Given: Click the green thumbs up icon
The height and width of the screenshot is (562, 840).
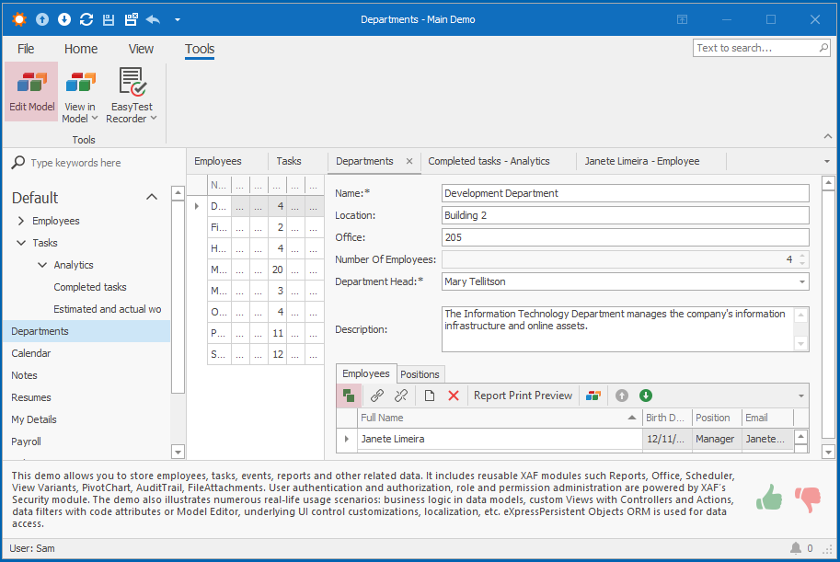Looking at the screenshot, I should click(x=769, y=498).
